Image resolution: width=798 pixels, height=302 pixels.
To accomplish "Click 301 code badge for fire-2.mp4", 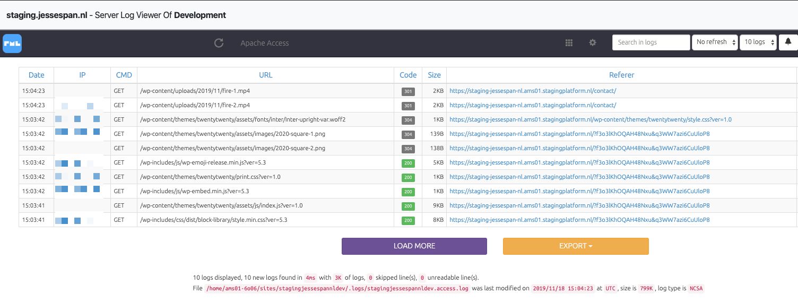I will [408, 106].
